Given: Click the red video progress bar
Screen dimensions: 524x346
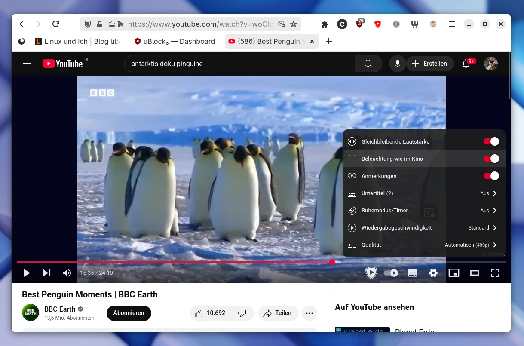Looking at the screenshot, I should click(172, 262).
